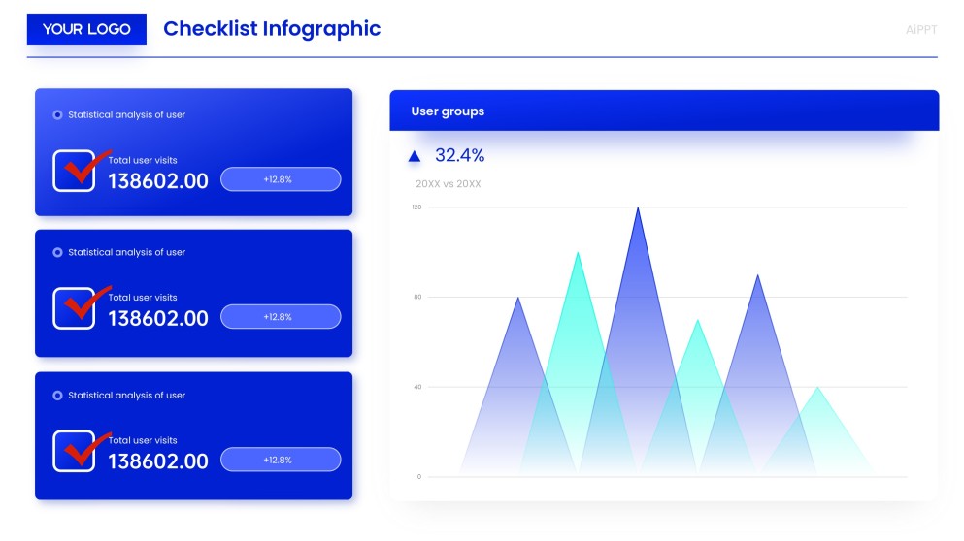Click the AiPPT label in the top corner

[921, 29]
